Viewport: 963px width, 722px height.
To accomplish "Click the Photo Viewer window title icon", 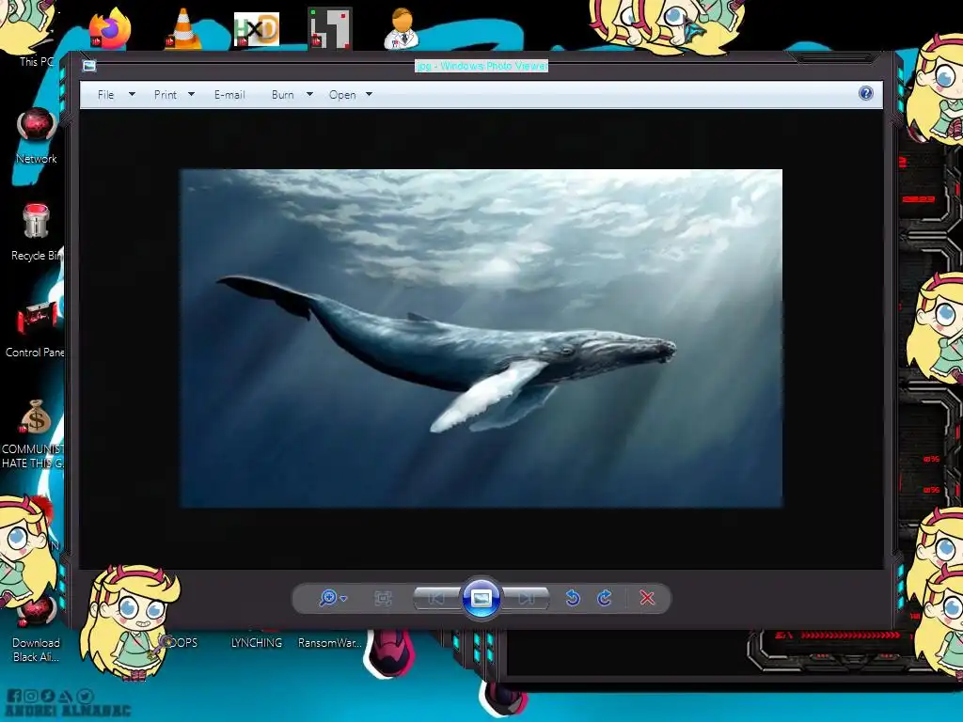I will click(x=89, y=66).
